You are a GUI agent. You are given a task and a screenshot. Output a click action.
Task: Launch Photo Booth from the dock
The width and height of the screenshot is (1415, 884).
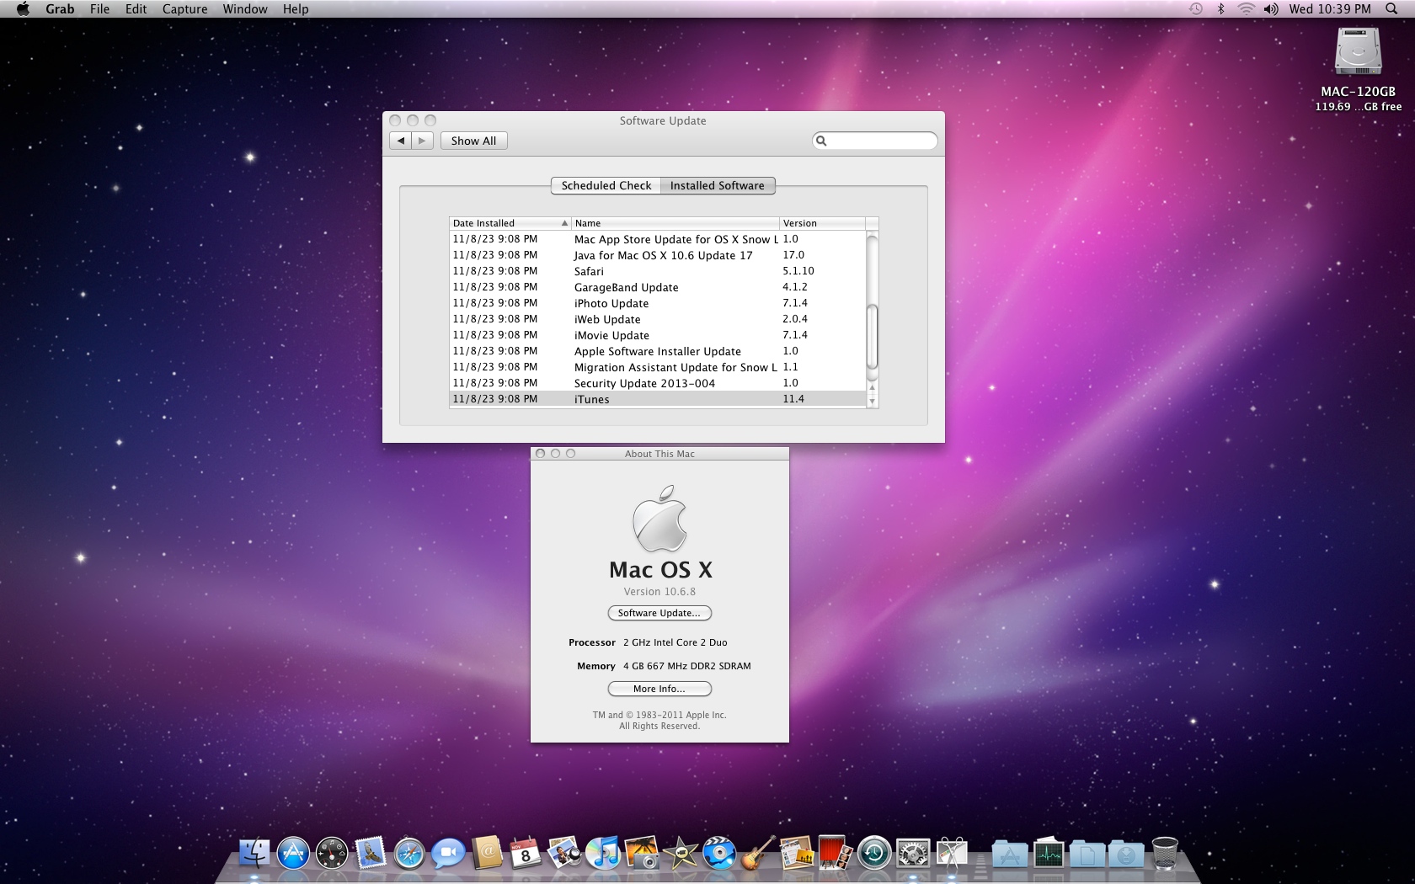point(836,853)
